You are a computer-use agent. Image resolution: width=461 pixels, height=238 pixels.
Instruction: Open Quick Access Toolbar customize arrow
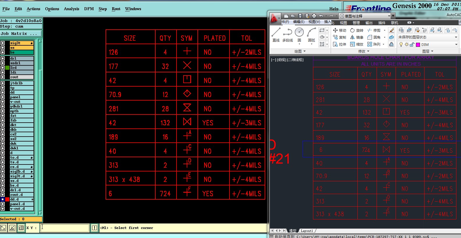(393, 16)
